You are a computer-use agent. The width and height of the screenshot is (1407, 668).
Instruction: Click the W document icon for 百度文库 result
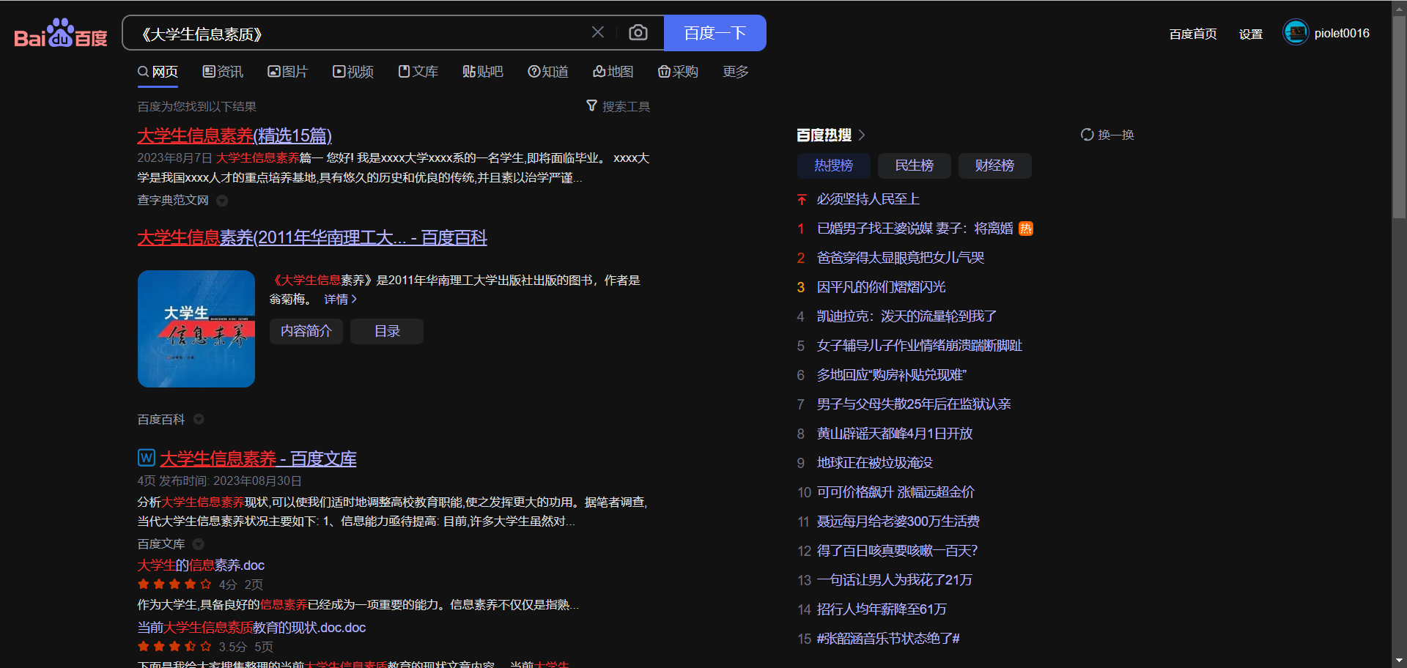pyautogui.click(x=146, y=458)
